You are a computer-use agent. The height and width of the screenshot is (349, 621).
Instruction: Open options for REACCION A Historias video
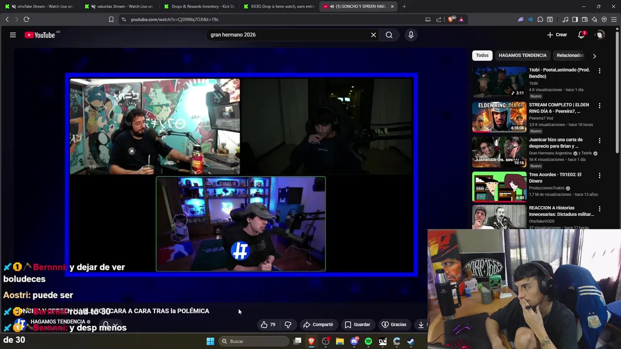tap(600, 208)
